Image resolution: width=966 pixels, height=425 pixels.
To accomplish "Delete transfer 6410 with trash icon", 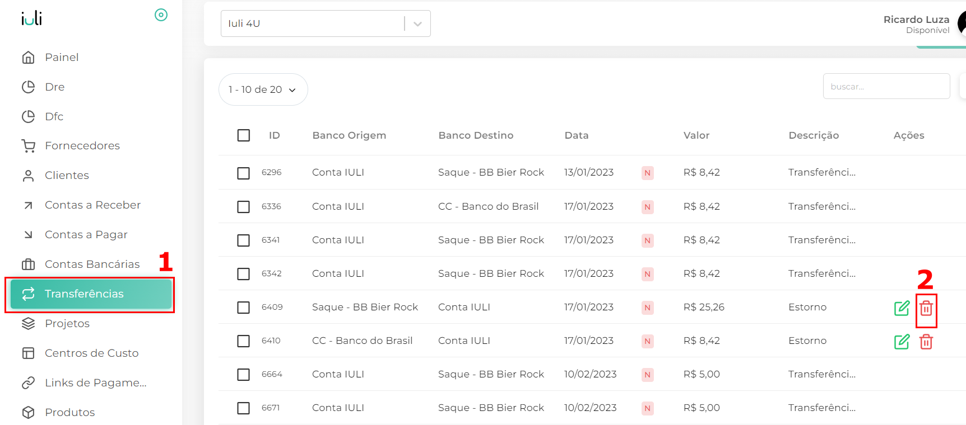I will point(926,342).
